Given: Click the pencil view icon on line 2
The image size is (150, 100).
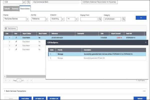Looking at the screenshot, I should (16, 42).
